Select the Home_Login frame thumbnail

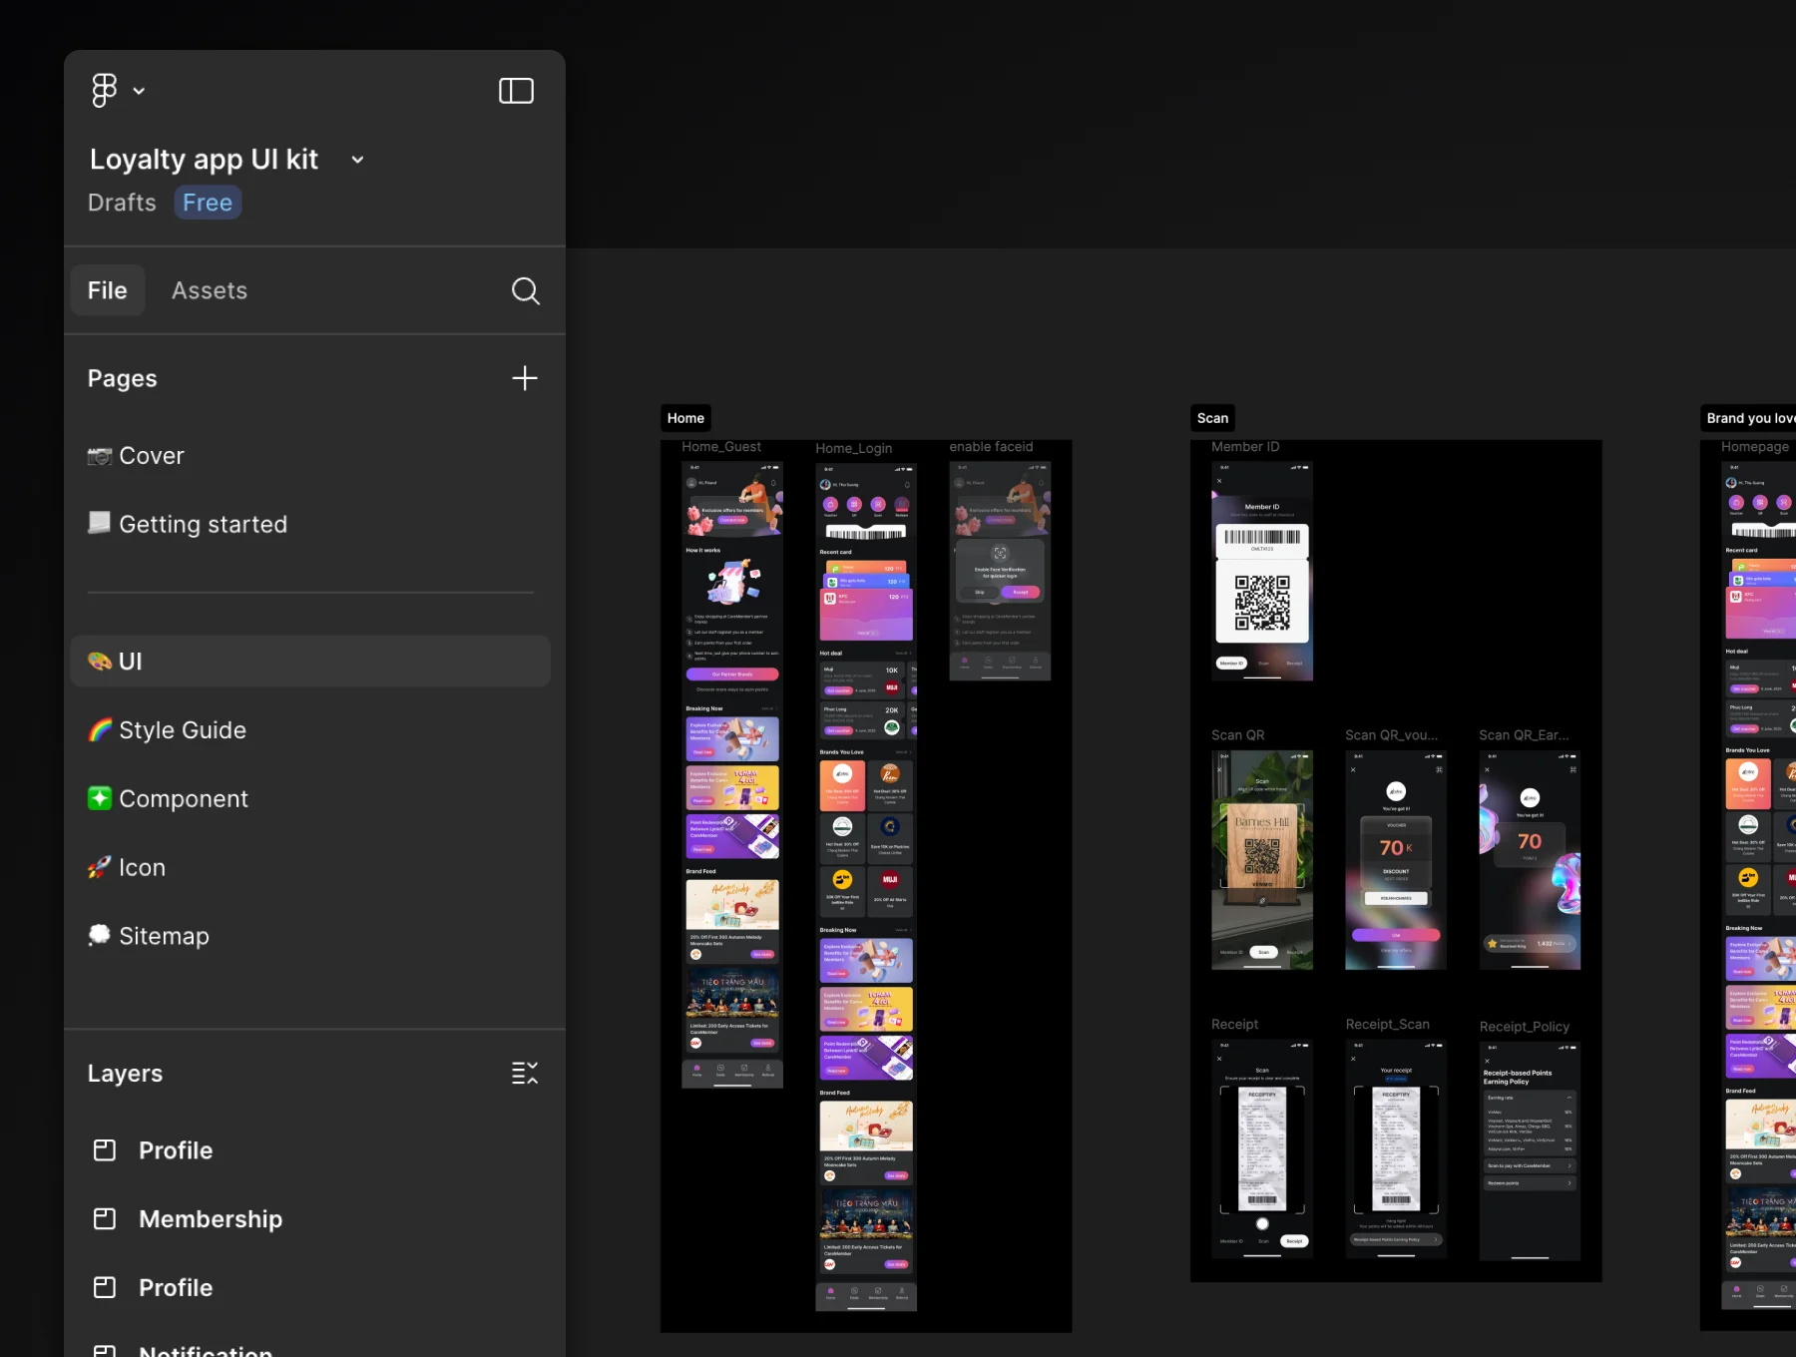coord(866,887)
